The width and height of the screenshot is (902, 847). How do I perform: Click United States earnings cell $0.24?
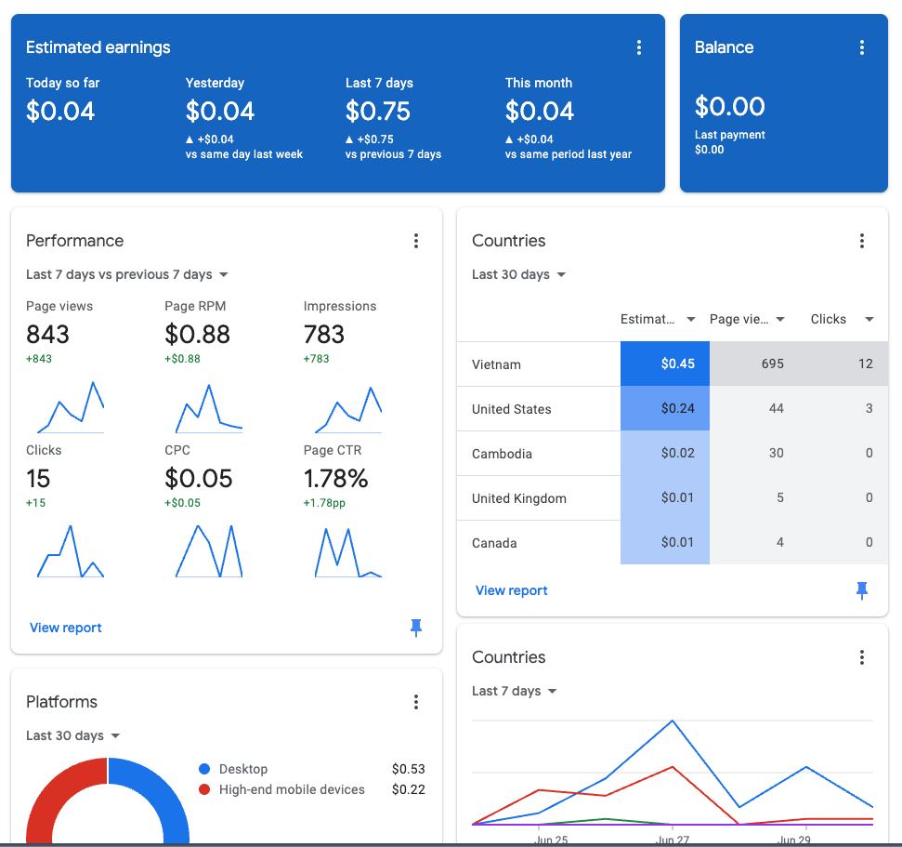665,408
